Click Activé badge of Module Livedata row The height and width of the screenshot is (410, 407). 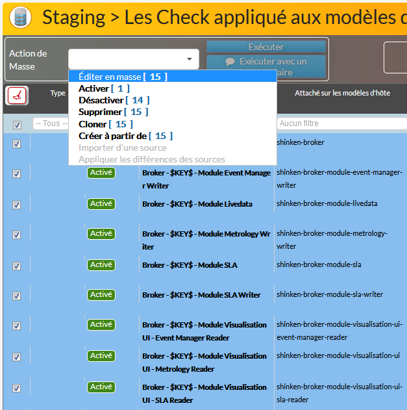coord(101,203)
